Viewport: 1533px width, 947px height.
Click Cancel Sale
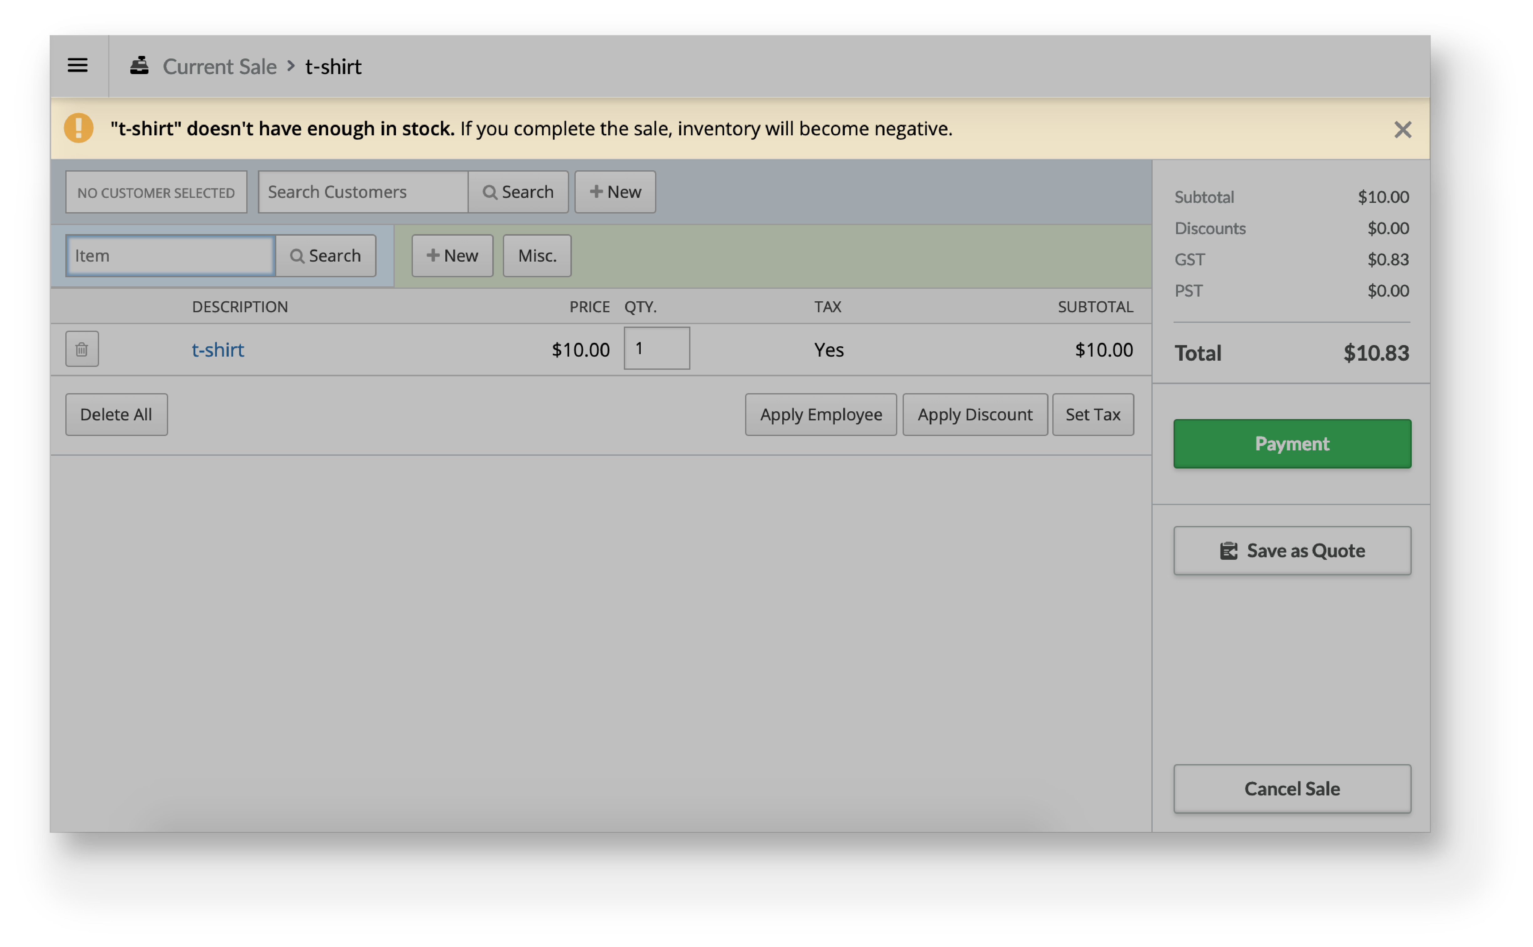[1293, 789]
